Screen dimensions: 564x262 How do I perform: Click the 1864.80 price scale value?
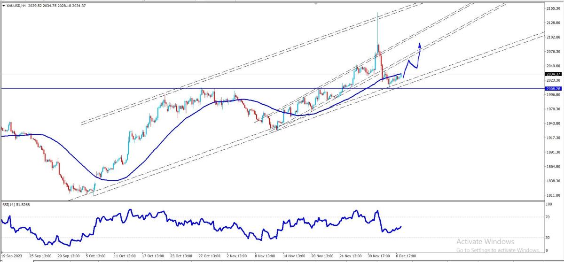pyautogui.click(x=553, y=167)
